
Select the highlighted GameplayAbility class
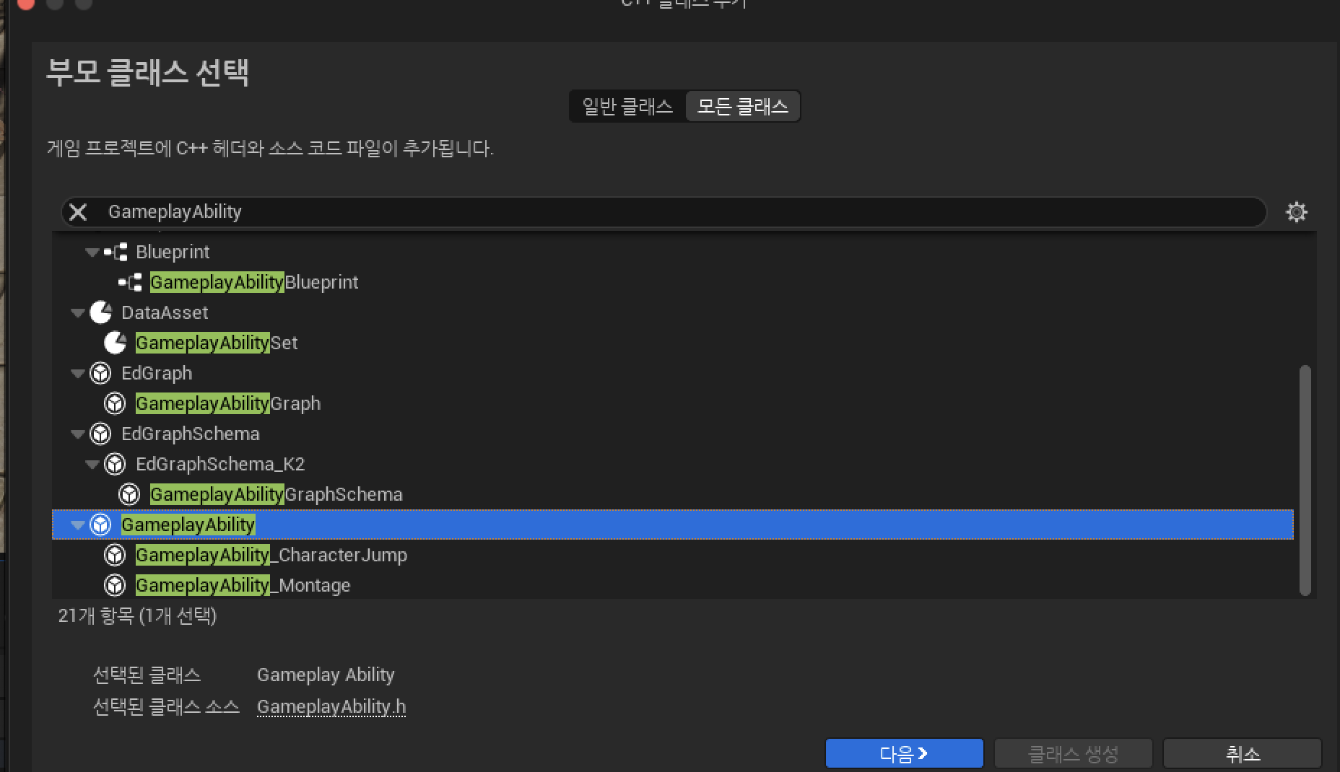pyautogui.click(x=673, y=525)
